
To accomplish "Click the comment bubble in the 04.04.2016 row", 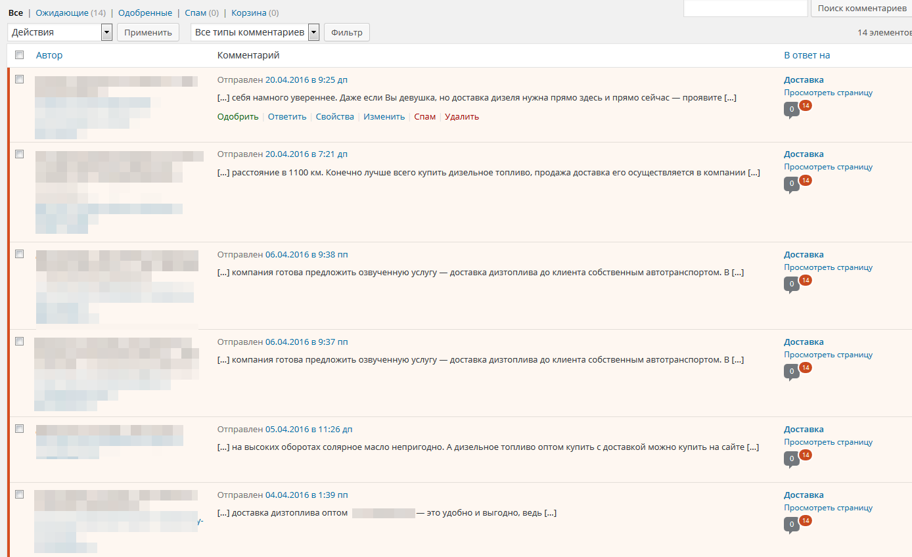I will tap(791, 524).
